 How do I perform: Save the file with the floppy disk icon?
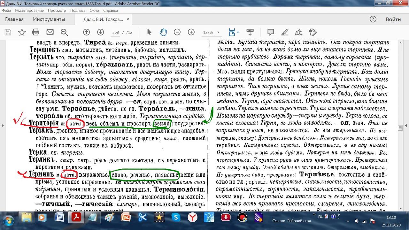(x=8, y=32)
